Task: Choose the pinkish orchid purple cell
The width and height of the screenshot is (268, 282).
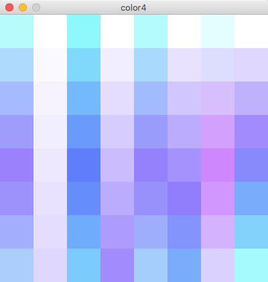Action: pos(218,165)
